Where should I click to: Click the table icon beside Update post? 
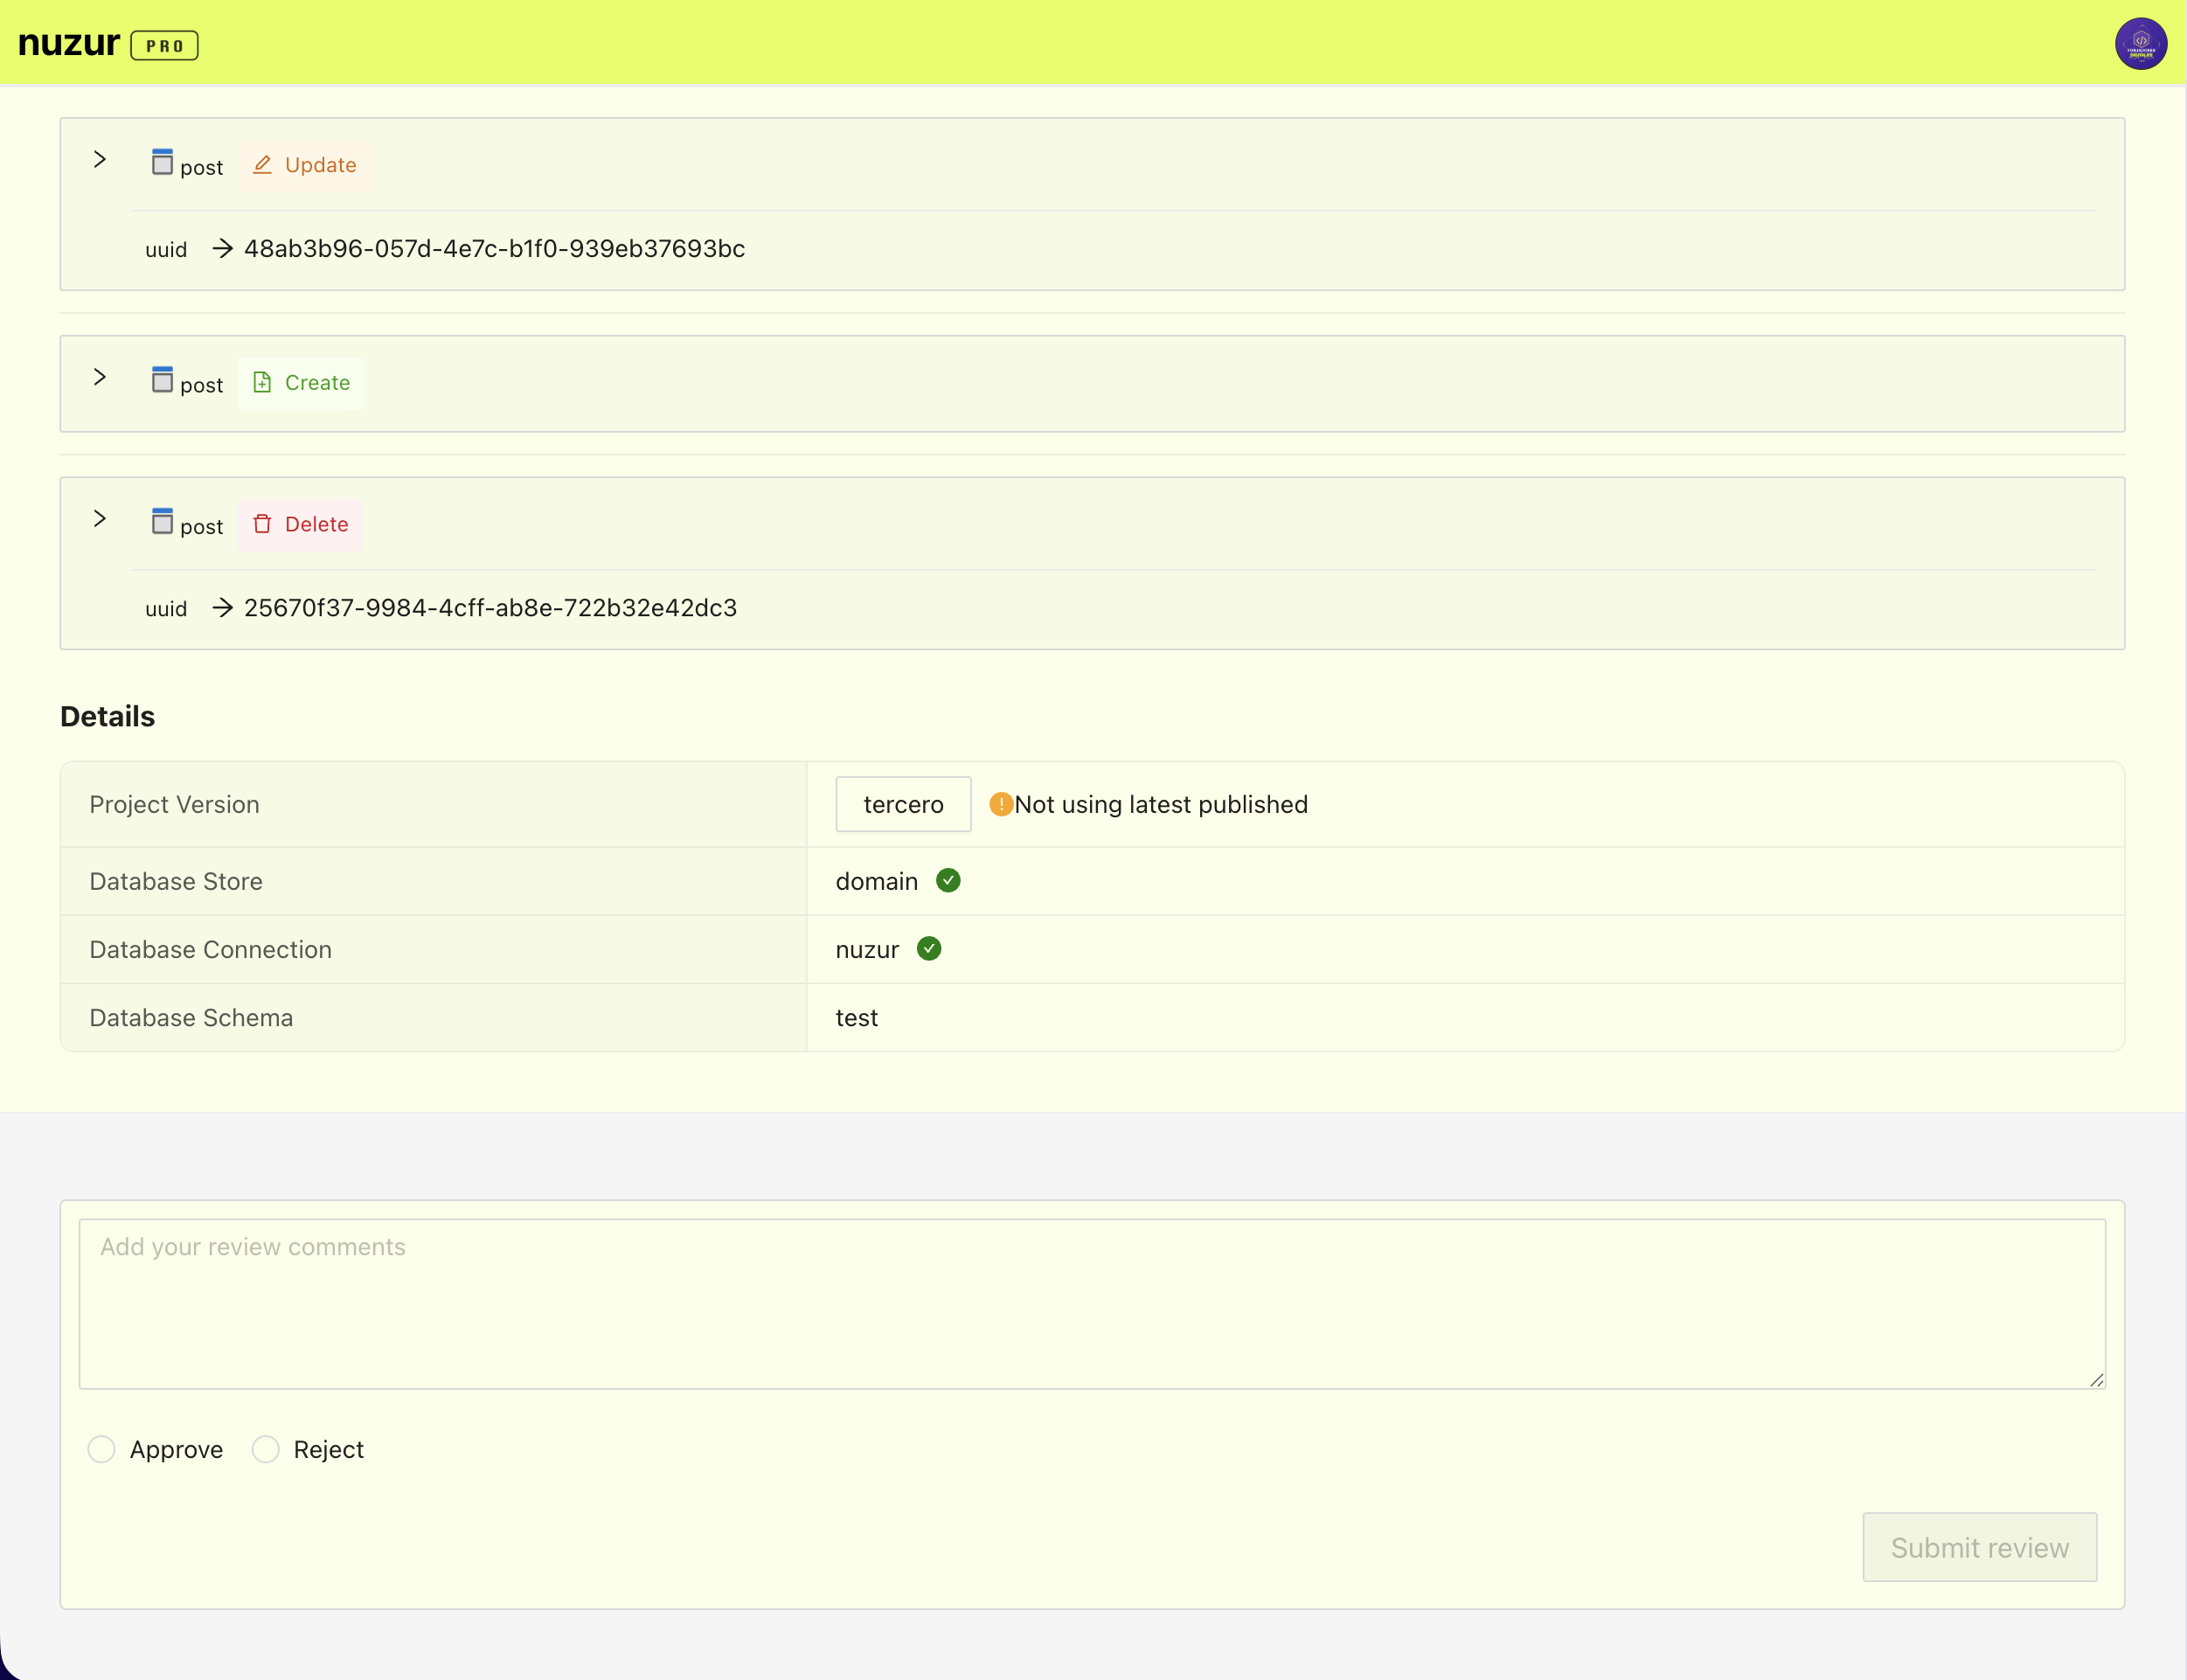(x=162, y=162)
